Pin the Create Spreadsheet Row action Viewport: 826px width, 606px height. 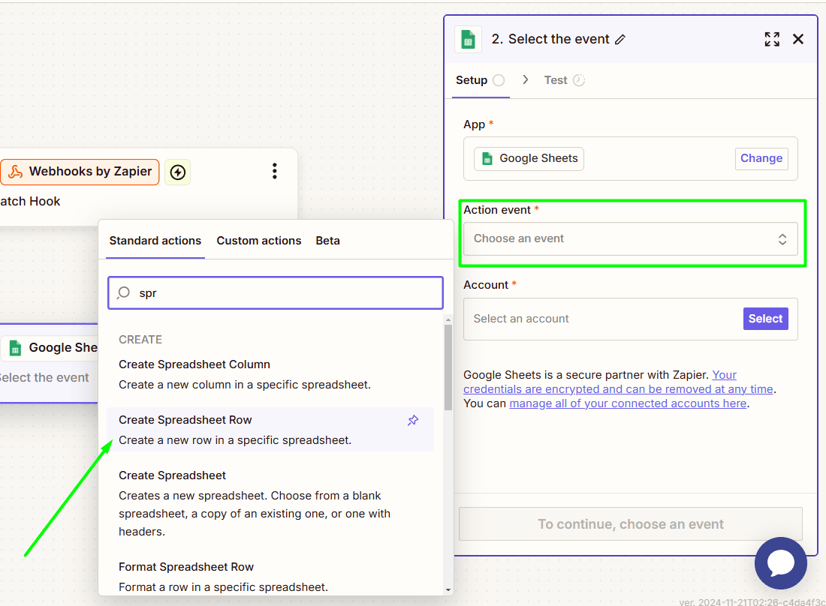pyautogui.click(x=413, y=420)
